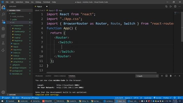Click the App symbol breadcrumb
This screenshot has width=183, height=103.
pos(60,10)
